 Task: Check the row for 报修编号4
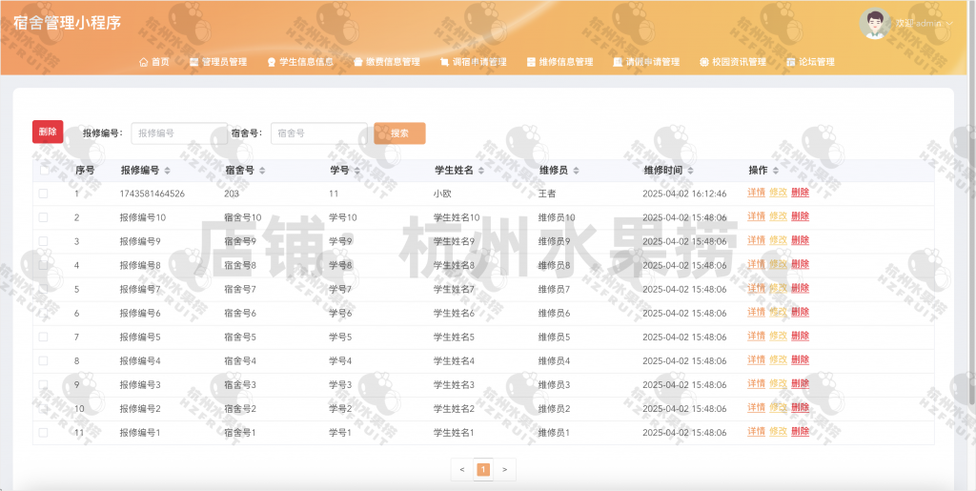(44, 360)
